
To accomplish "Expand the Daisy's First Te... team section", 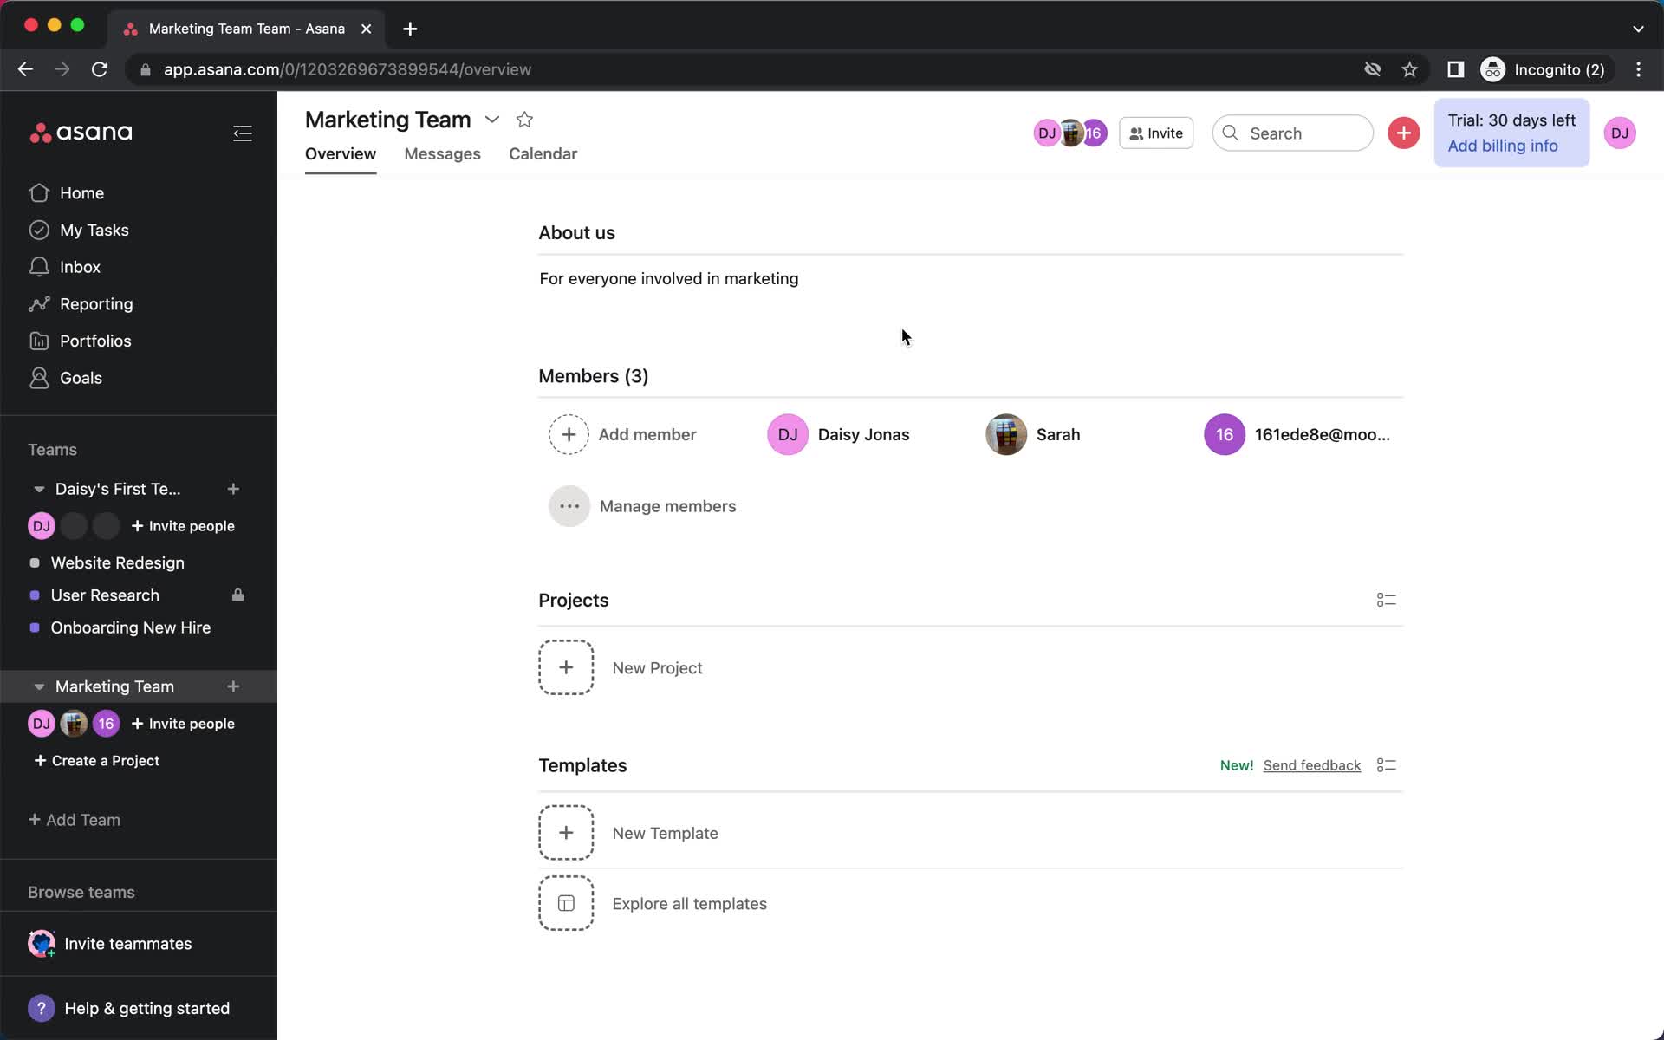I will 37,488.
